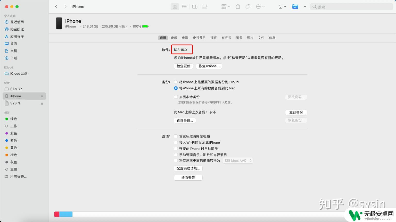Click the search field

(x=351, y=7)
